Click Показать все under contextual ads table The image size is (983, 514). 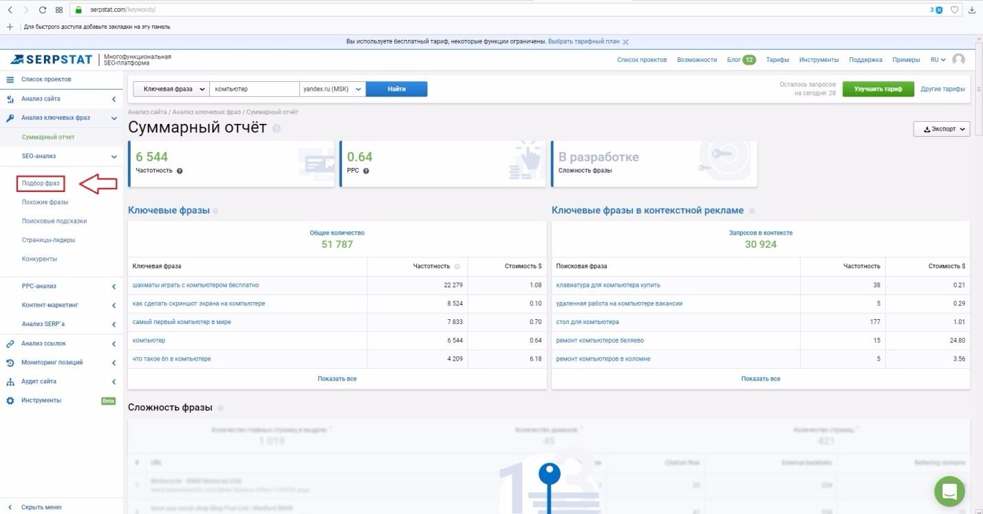coord(761,378)
